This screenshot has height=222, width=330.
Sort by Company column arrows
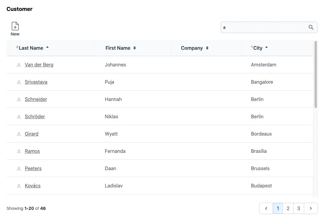click(x=207, y=48)
